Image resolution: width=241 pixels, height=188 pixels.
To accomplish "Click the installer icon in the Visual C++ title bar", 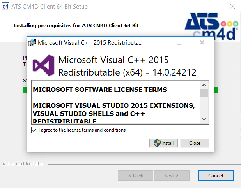I will point(32,42).
